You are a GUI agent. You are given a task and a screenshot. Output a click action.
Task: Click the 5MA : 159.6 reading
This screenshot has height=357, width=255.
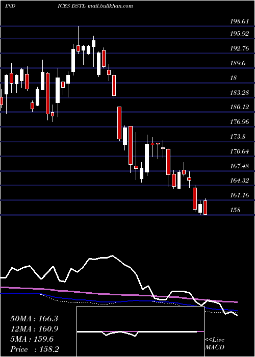click(x=32, y=339)
